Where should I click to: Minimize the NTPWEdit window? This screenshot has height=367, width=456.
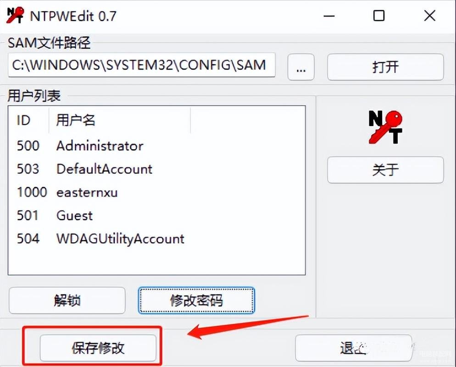tap(329, 16)
